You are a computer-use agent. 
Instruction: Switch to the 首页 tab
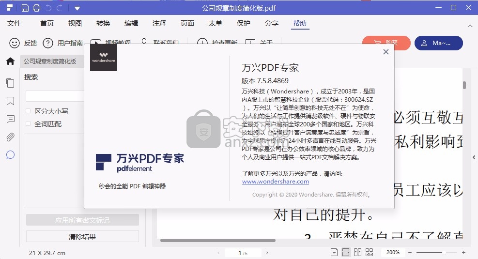[47, 23]
